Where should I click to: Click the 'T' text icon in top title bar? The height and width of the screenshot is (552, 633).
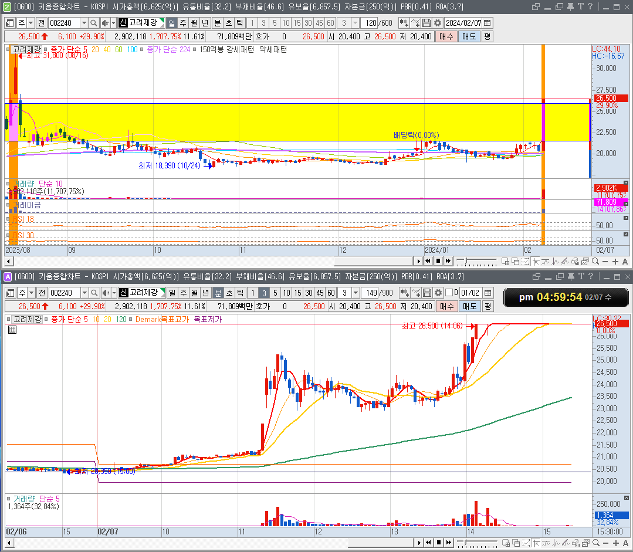tap(581, 6)
